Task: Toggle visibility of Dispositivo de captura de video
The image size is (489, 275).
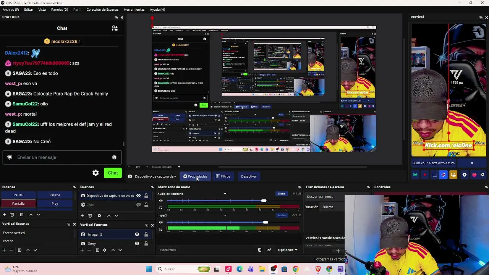Action: click(138, 196)
